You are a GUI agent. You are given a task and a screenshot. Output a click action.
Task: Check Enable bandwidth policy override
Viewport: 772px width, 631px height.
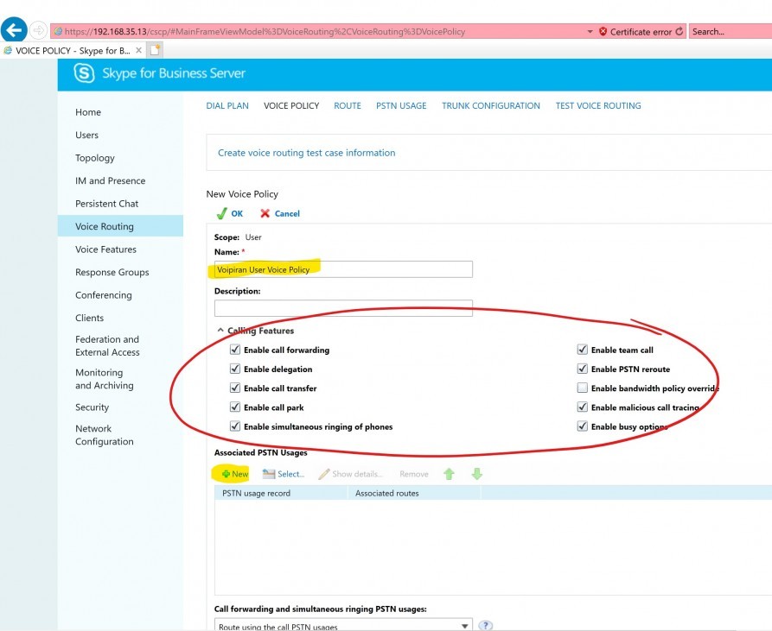(x=583, y=388)
